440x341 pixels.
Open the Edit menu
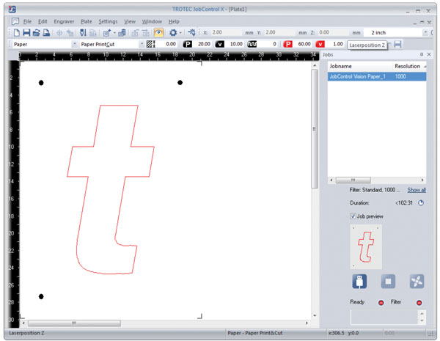pyautogui.click(x=43, y=21)
